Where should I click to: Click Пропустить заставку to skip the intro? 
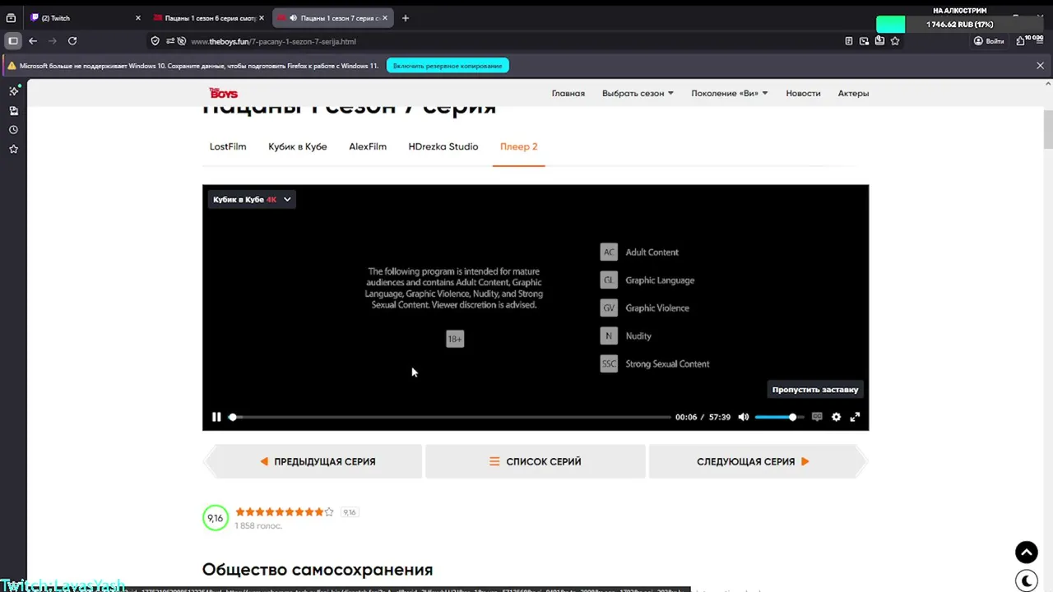pos(815,390)
